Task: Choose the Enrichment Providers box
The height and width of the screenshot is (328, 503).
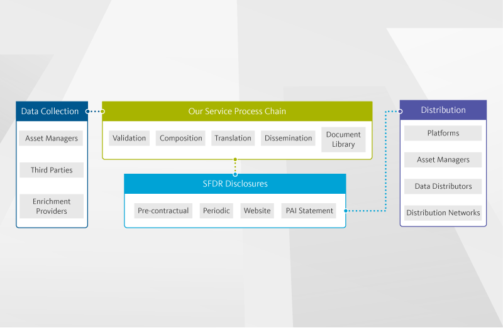Action: (52, 206)
